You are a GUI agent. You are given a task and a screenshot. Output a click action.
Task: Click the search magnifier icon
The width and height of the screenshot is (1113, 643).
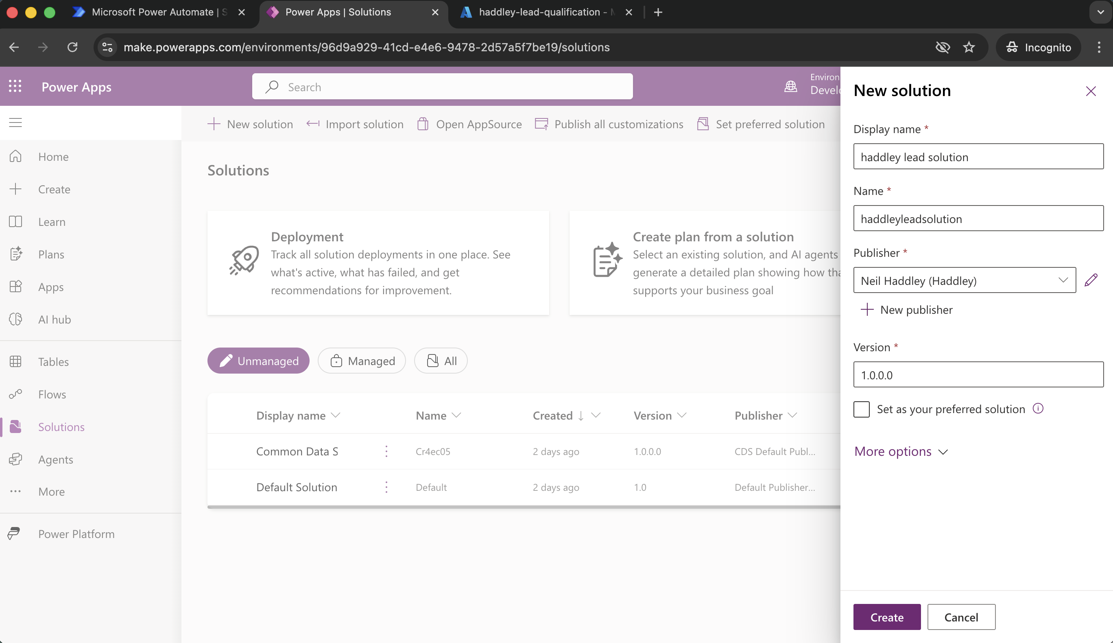pos(272,87)
